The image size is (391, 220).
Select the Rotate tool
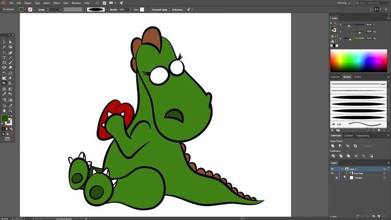click(4, 73)
